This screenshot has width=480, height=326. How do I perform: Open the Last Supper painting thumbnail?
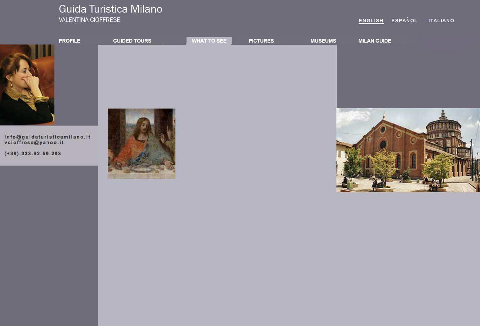click(141, 144)
